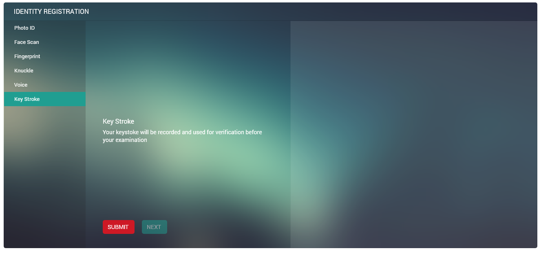Click the active Key Stroke sidebar entry
541x253 pixels.
[27, 99]
